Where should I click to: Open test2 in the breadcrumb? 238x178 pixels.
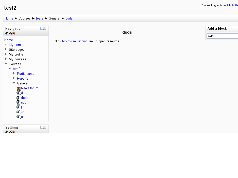click(40, 18)
